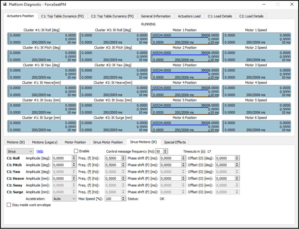Adjust the C1: Heave Amplitude spinner

coord(74,178)
